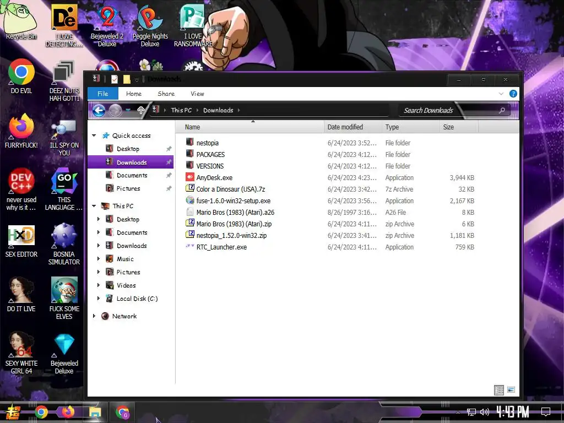The image size is (564, 423).
Task: Click the Properties icon in quick access toolbar
Action: point(115,79)
